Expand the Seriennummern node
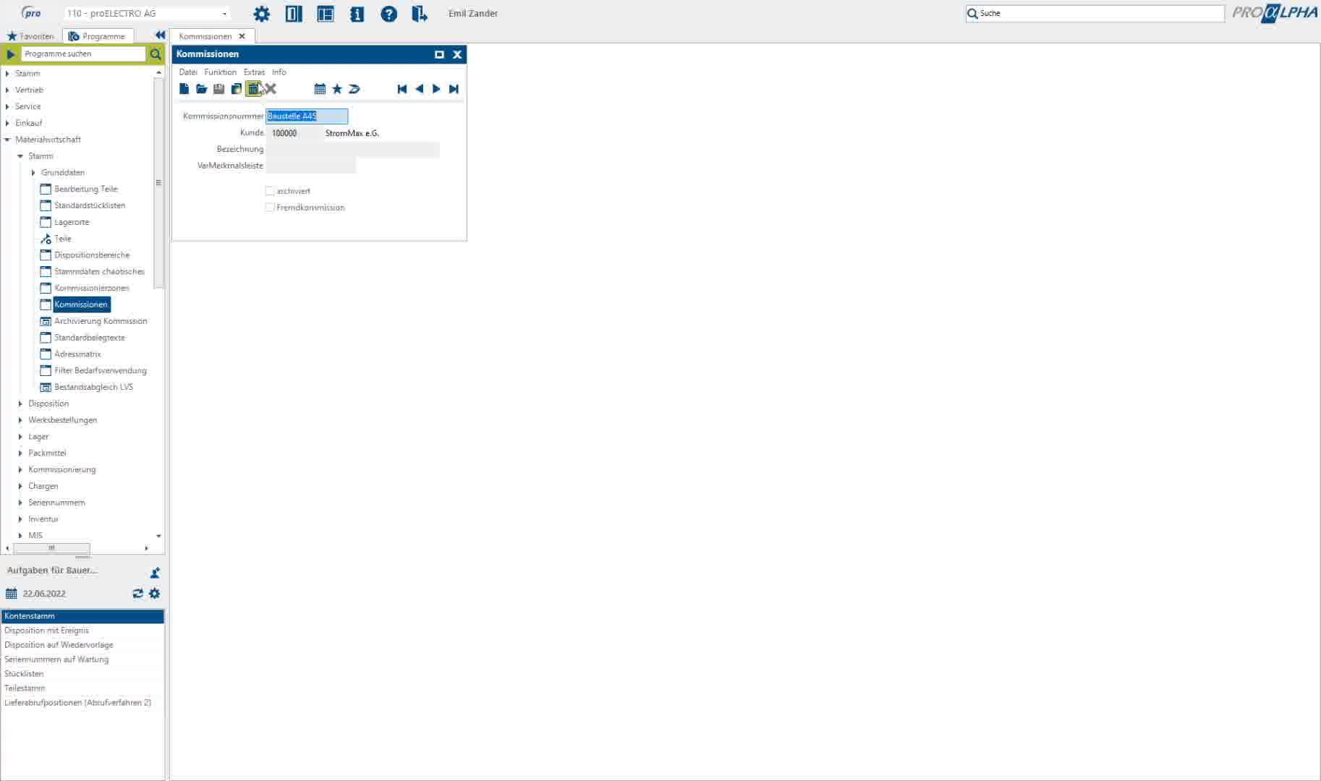 click(20, 503)
